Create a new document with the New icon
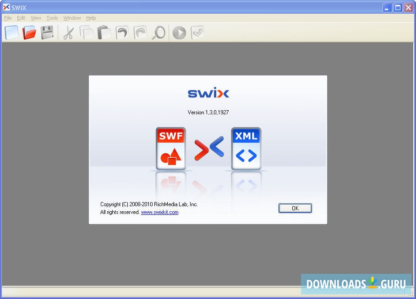 point(11,32)
